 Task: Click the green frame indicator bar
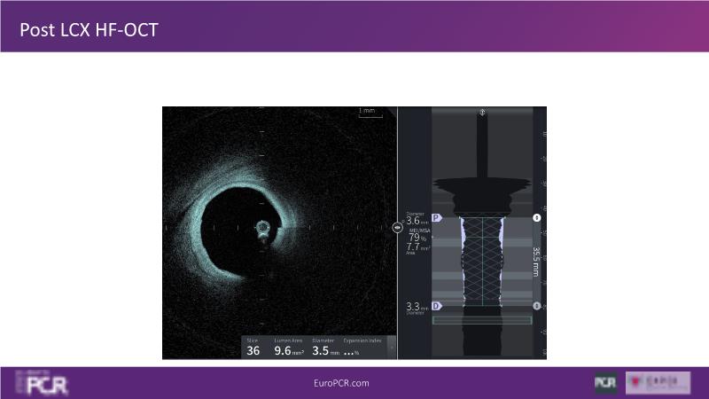tap(482, 320)
